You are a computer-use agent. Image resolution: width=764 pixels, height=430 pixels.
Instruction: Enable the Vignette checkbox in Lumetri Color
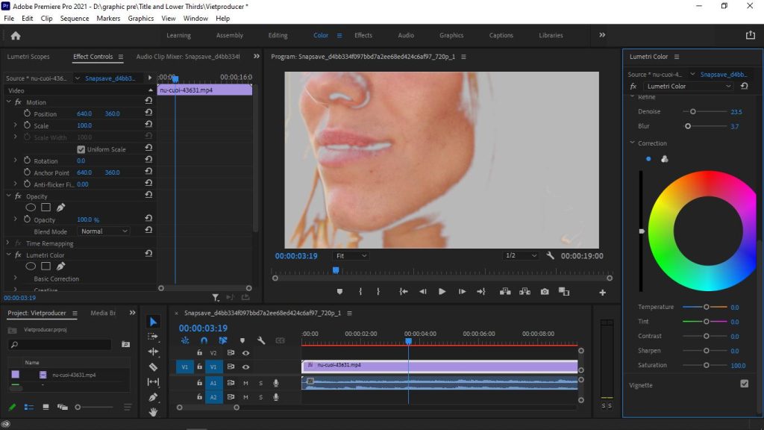(x=744, y=384)
